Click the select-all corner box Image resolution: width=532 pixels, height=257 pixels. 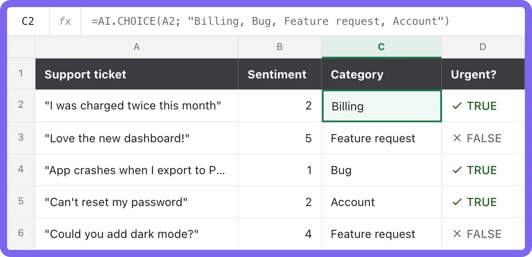coord(21,47)
